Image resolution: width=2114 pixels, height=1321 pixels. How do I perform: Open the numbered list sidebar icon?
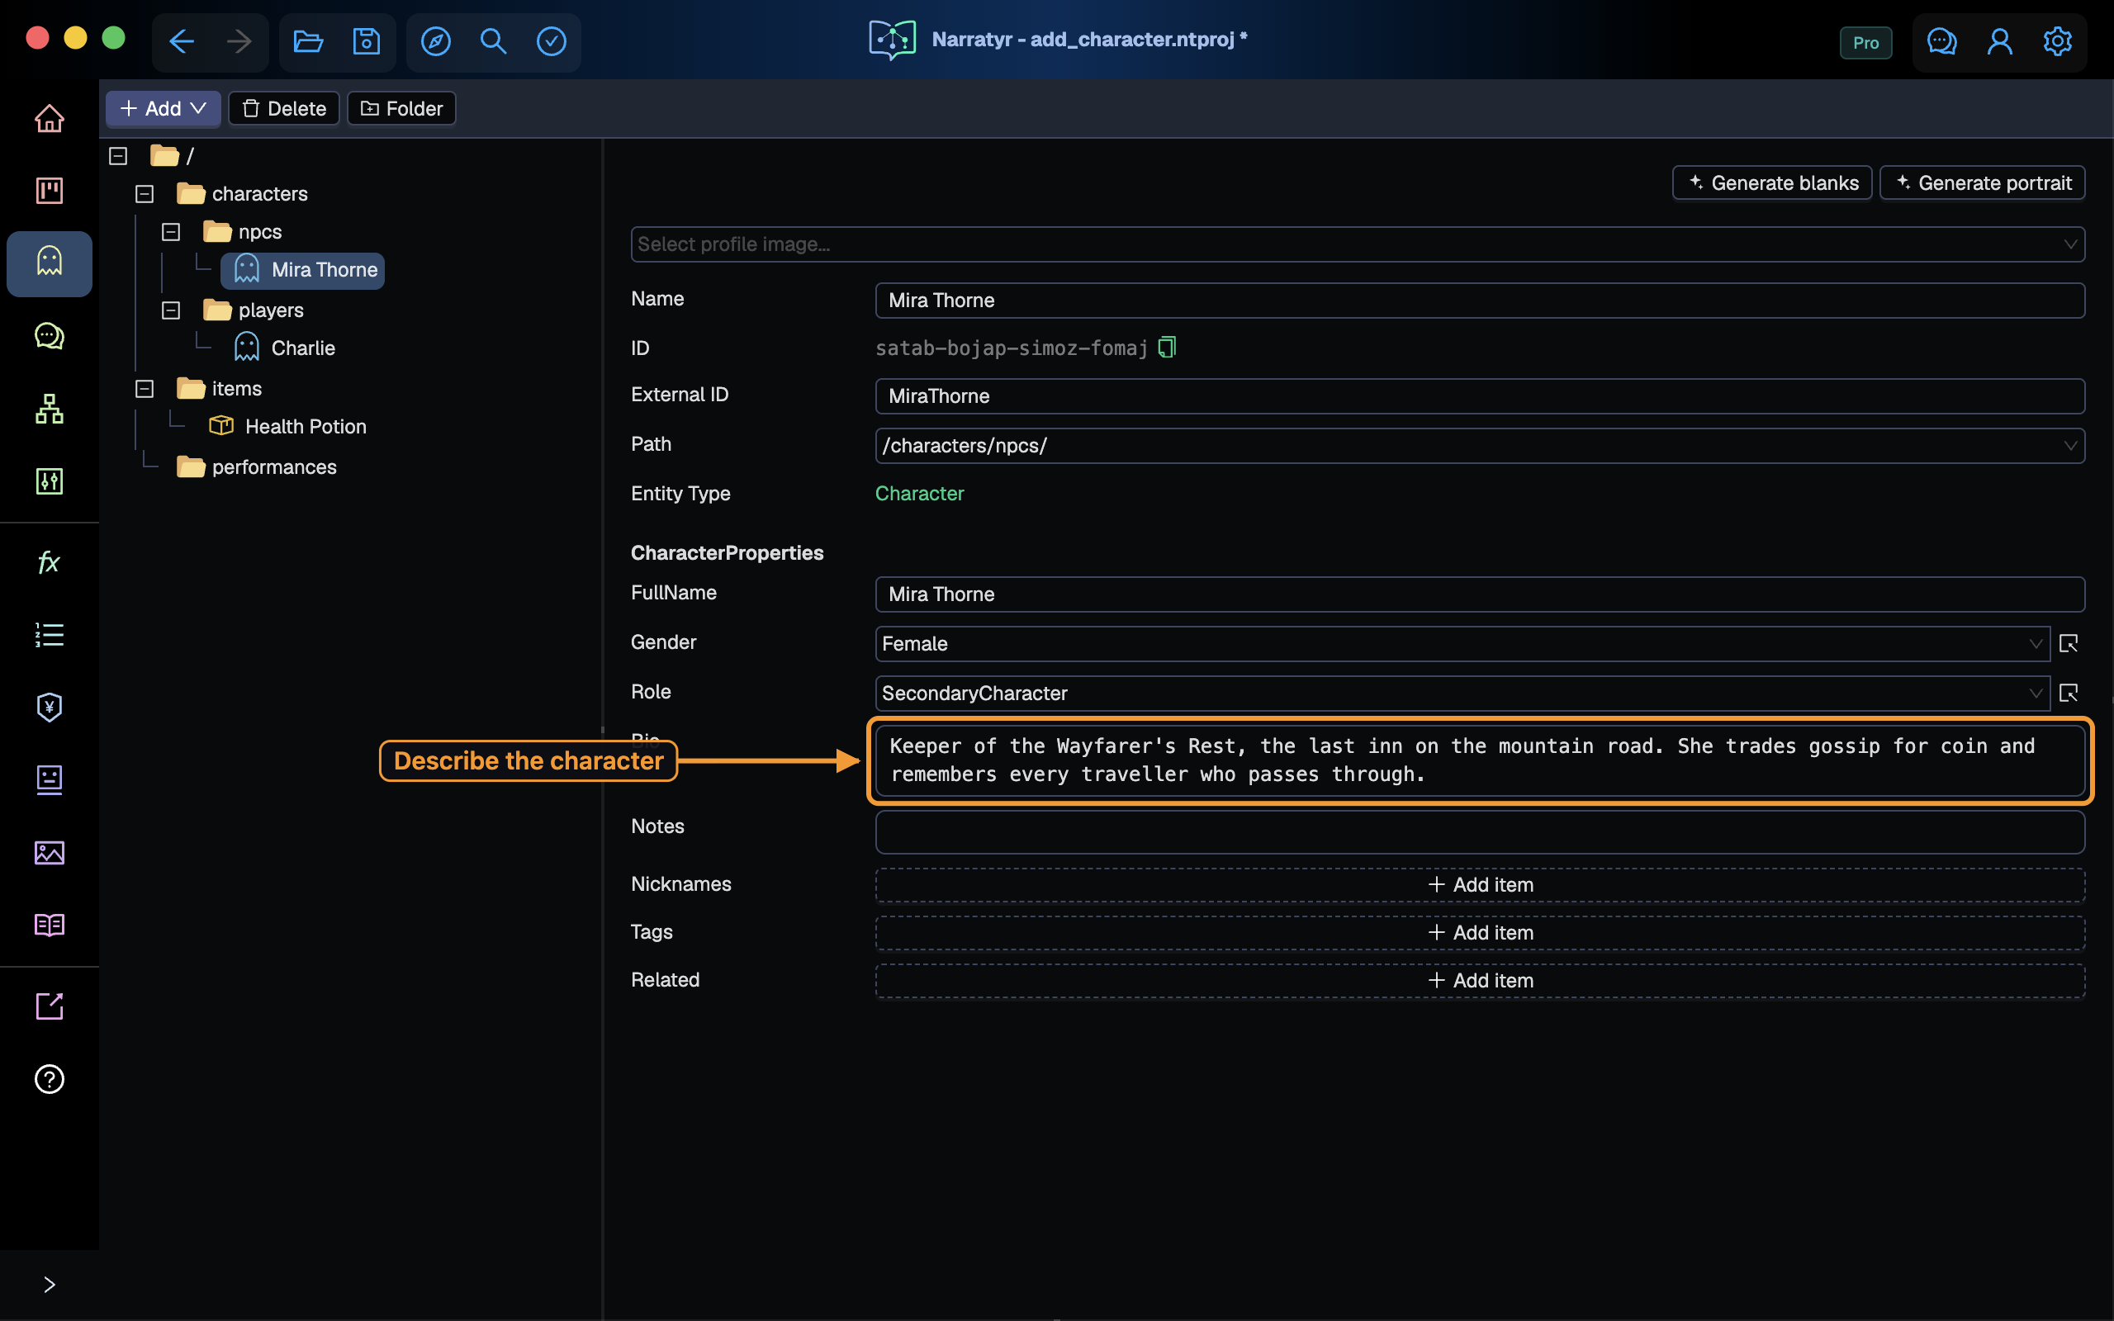(x=49, y=634)
